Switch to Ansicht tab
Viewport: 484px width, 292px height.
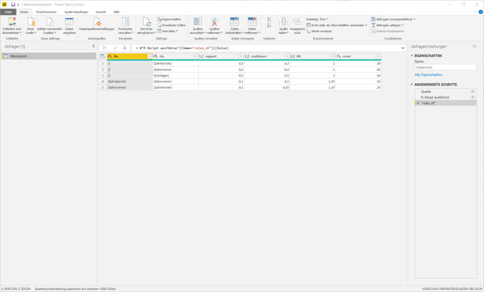pos(101,12)
